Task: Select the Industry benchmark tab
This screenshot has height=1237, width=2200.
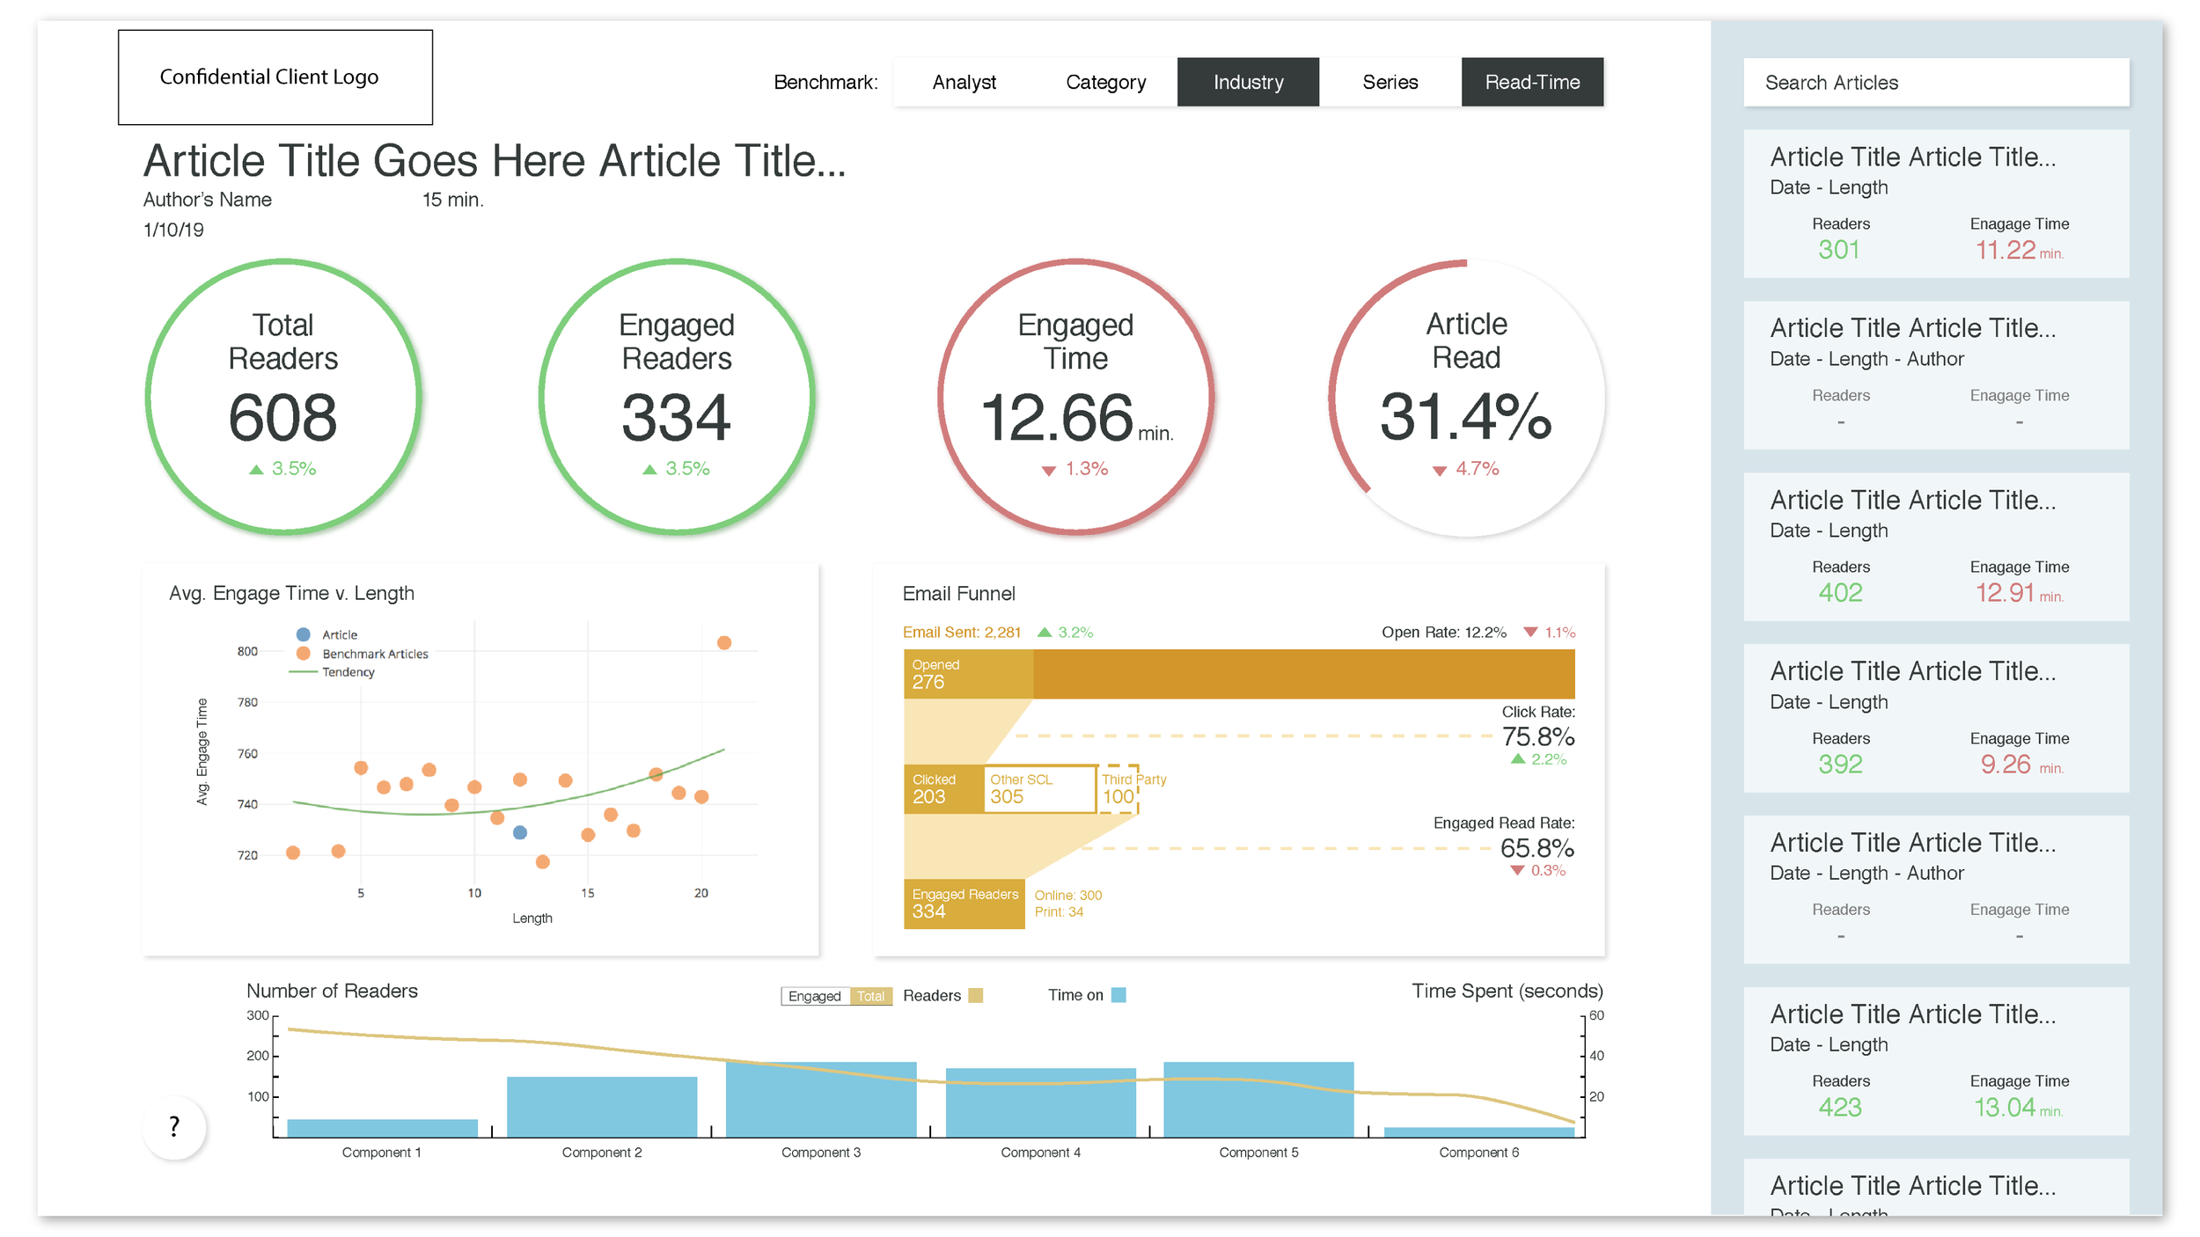Action: pyautogui.click(x=1248, y=82)
